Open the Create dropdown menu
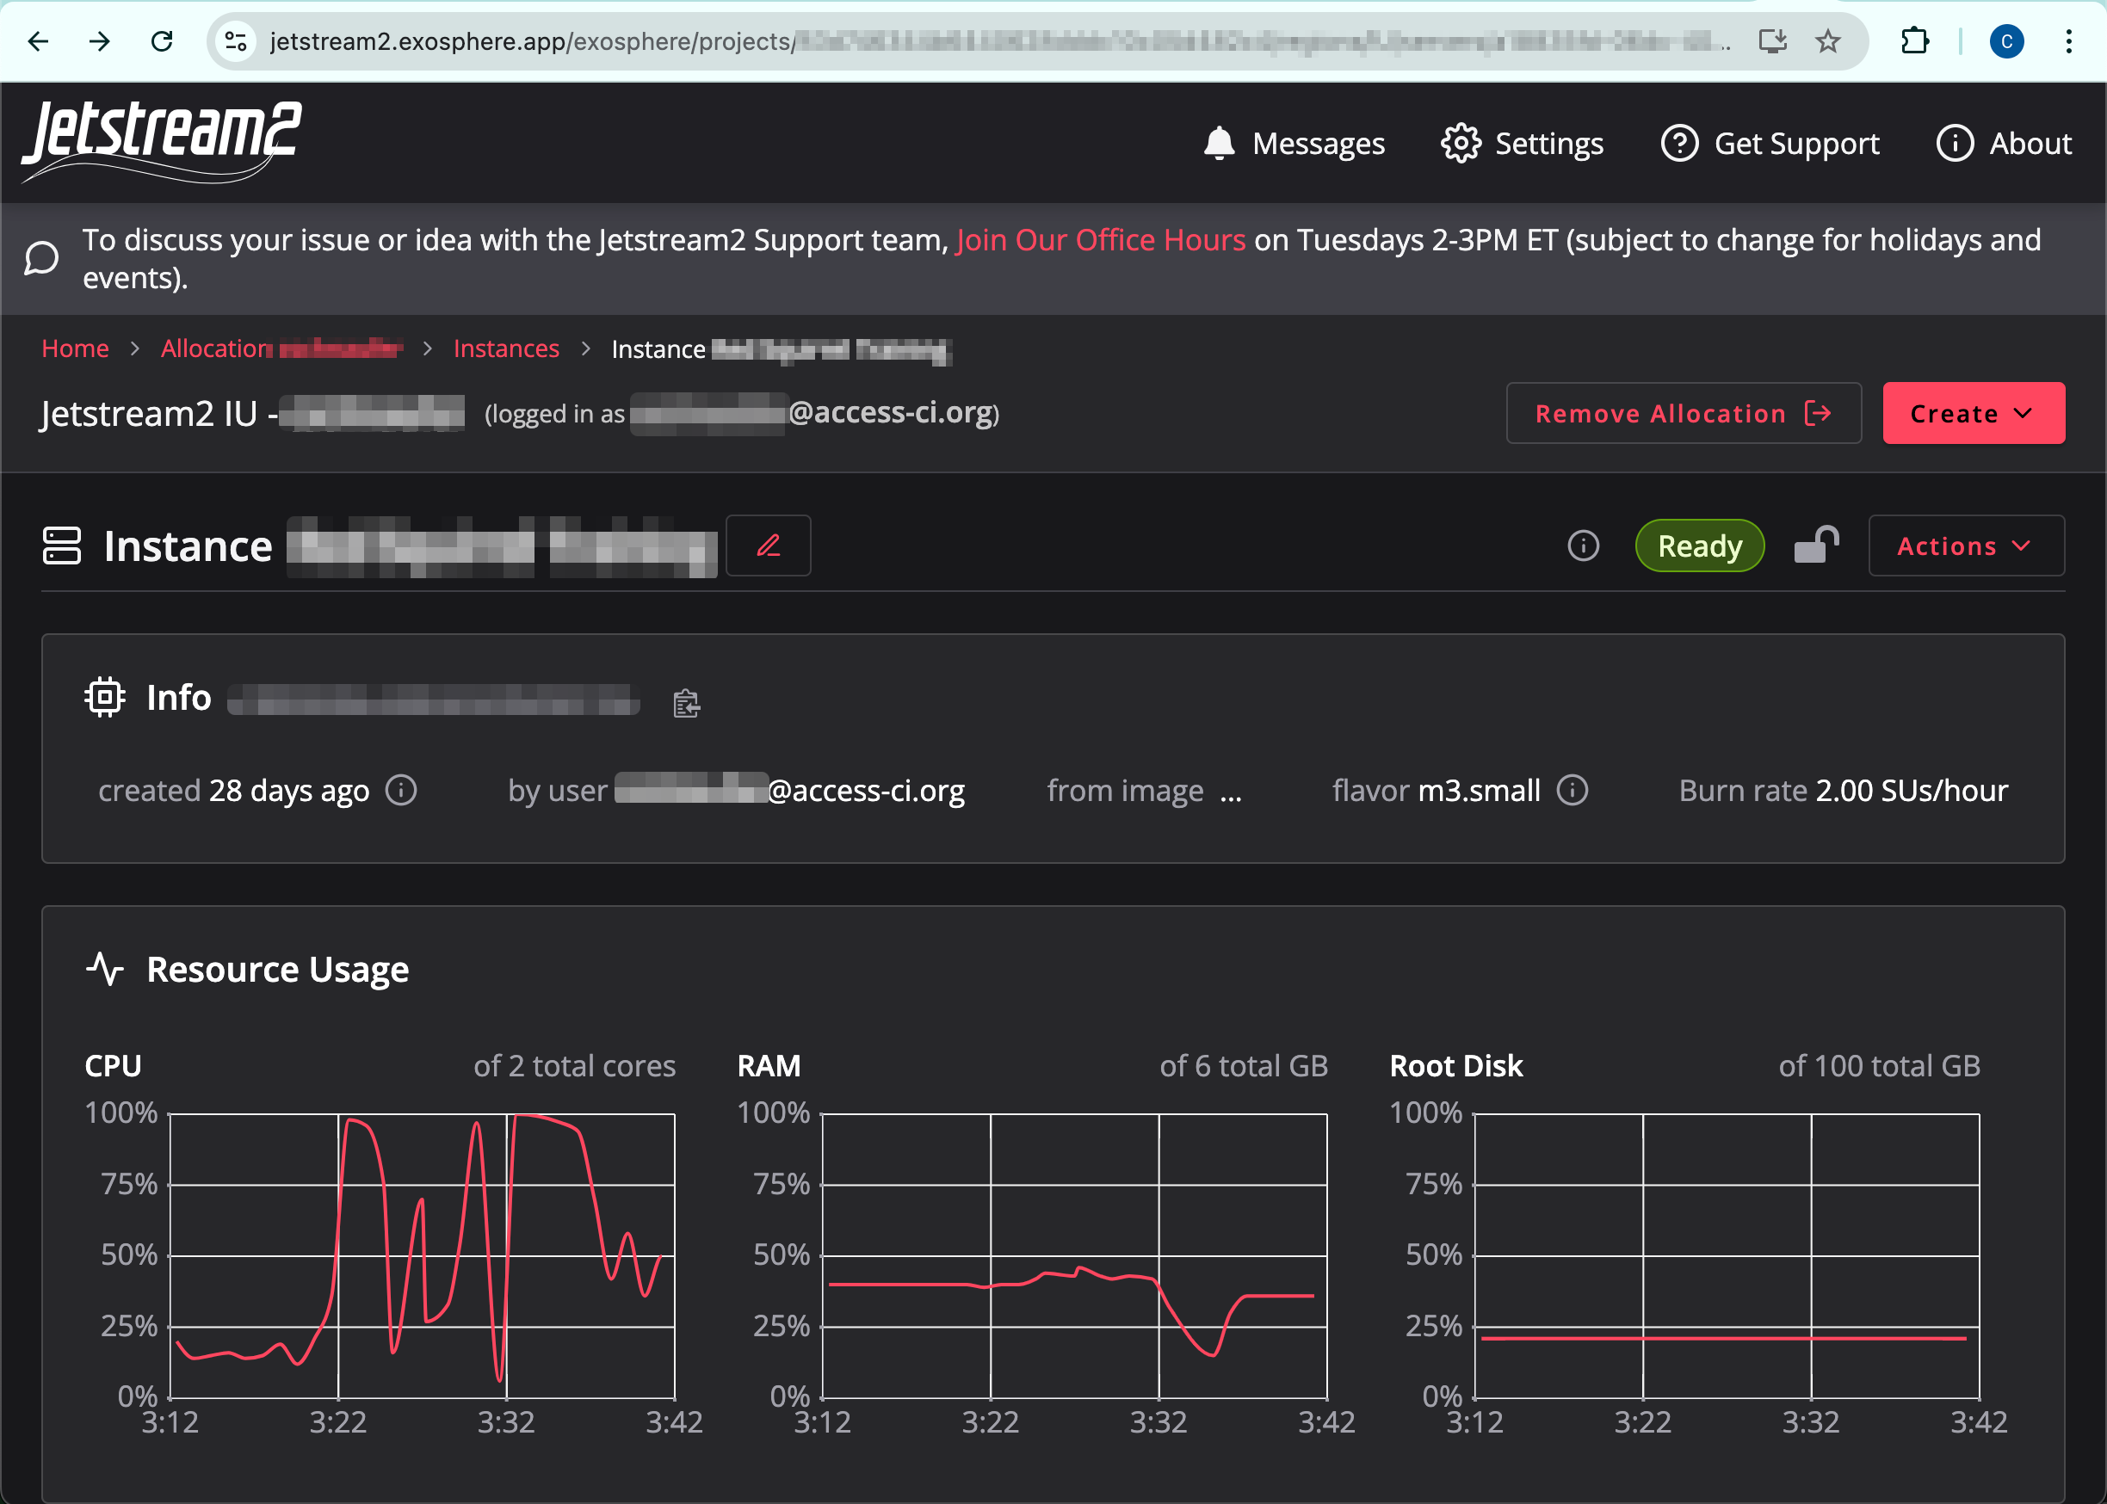Image resolution: width=2107 pixels, height=1504 pixels. coord(1973,413)
